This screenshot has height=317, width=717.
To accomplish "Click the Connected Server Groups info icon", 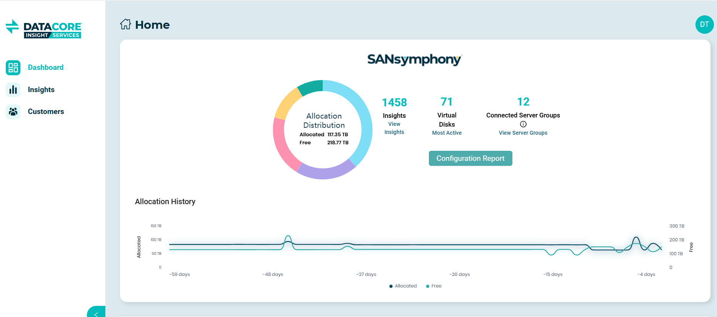I will click(523, 124).
